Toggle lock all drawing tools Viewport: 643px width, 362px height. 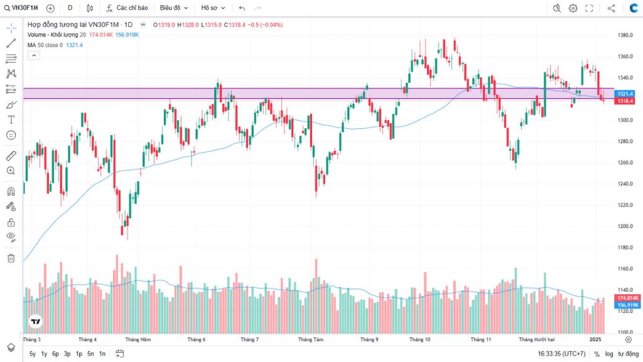[11, 222]
